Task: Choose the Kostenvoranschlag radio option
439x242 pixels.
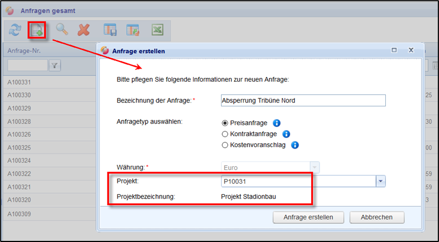Action: pyautogui.click(x=224, y=145)
